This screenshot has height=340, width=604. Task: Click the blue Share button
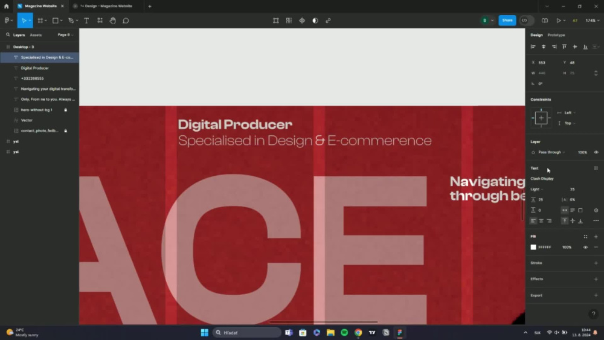pyautogui.click(x=507, y=21)
